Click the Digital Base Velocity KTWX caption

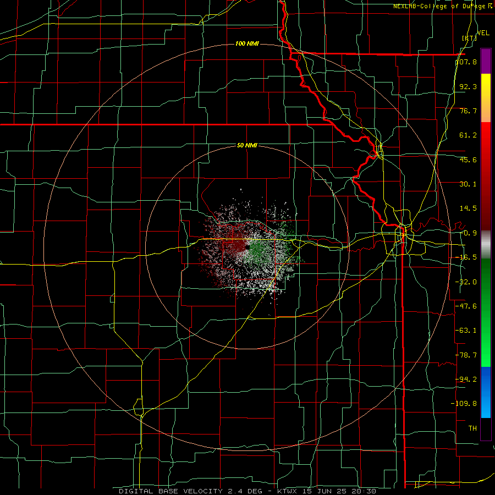click(x=248, y=491)
